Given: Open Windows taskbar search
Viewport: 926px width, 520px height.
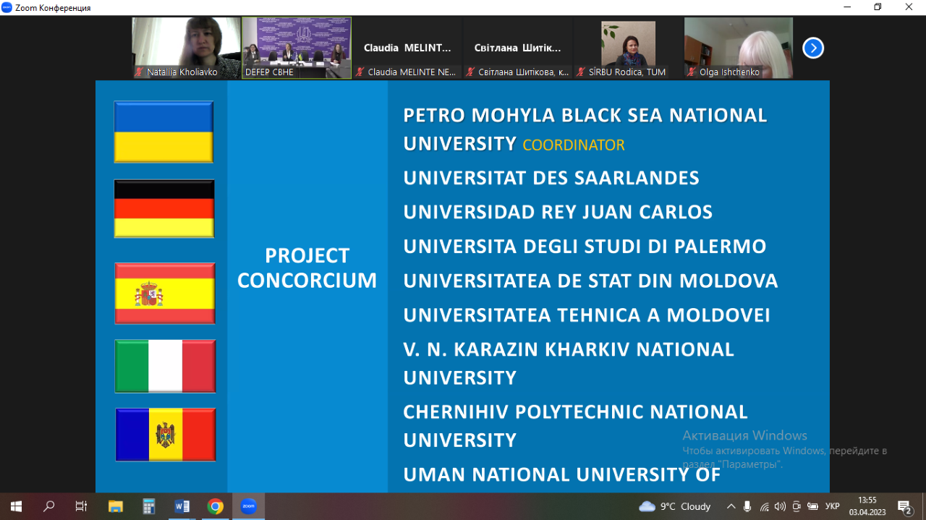Looking at the screenshot, I should pos(49,506).
